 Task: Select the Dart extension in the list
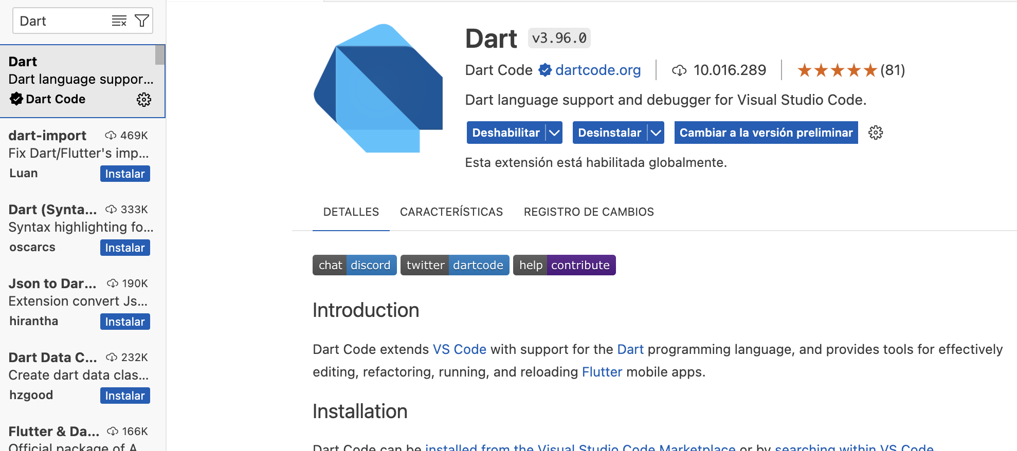tap(82, 81)
